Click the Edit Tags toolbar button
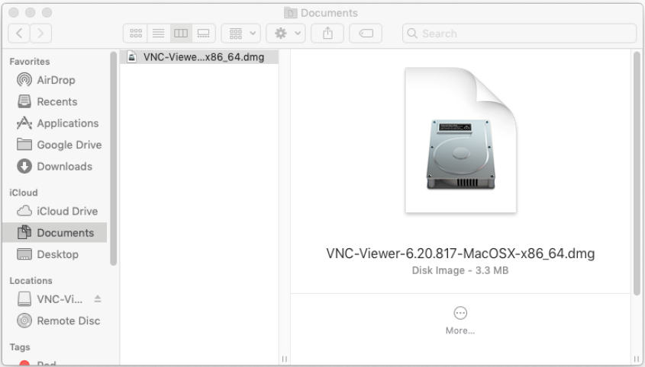Image resolution: width=645 pixels, height=367 pixels. [x=366, y=34]
